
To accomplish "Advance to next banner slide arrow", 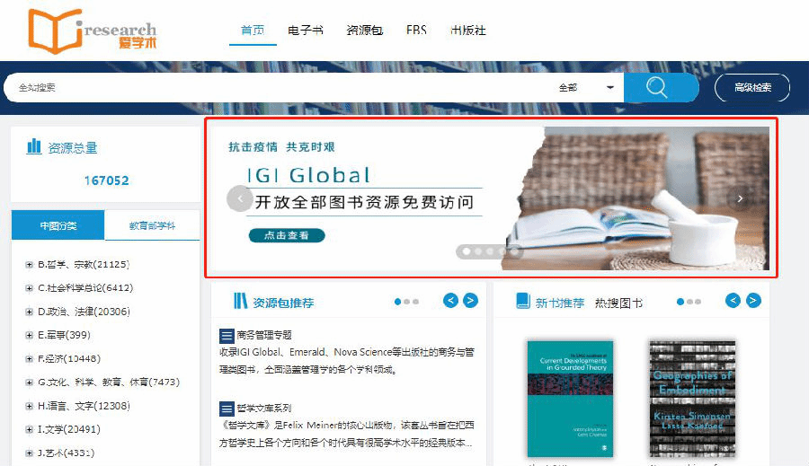I will [x=739, y=198].
